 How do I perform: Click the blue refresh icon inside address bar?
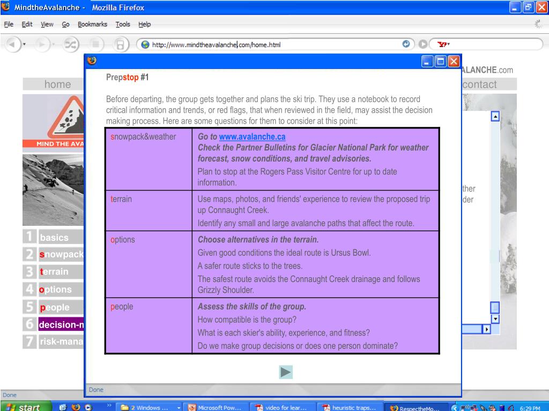click(x=406, y=44)
